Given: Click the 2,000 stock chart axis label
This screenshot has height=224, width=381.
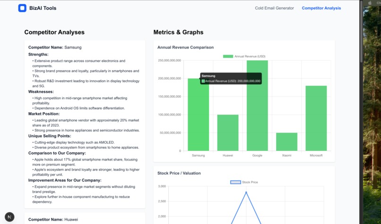Looking at the screenshot, I should [162, 216].
